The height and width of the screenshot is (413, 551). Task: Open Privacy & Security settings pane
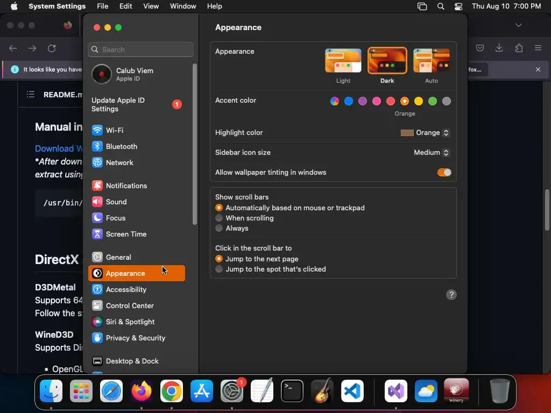tap(136, 338)
